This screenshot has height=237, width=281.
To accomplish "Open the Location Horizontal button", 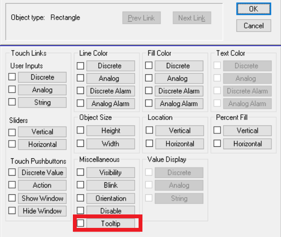I will tap(179, 144).
